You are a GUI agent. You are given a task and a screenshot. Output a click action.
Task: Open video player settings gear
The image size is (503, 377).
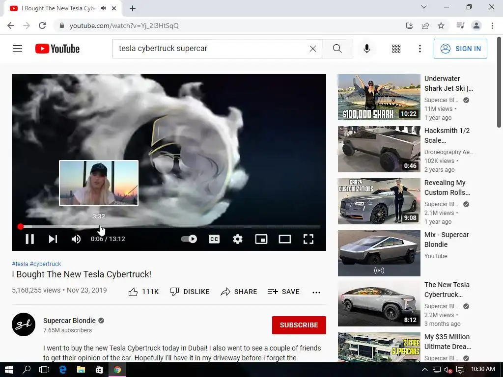click(238, 239)
